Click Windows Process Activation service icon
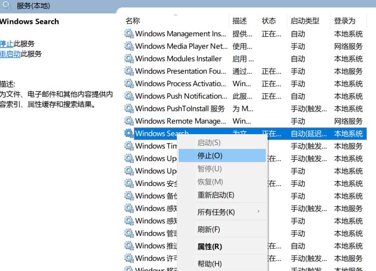The width and height of the screenshot is (376, 271). click(129, 84)
